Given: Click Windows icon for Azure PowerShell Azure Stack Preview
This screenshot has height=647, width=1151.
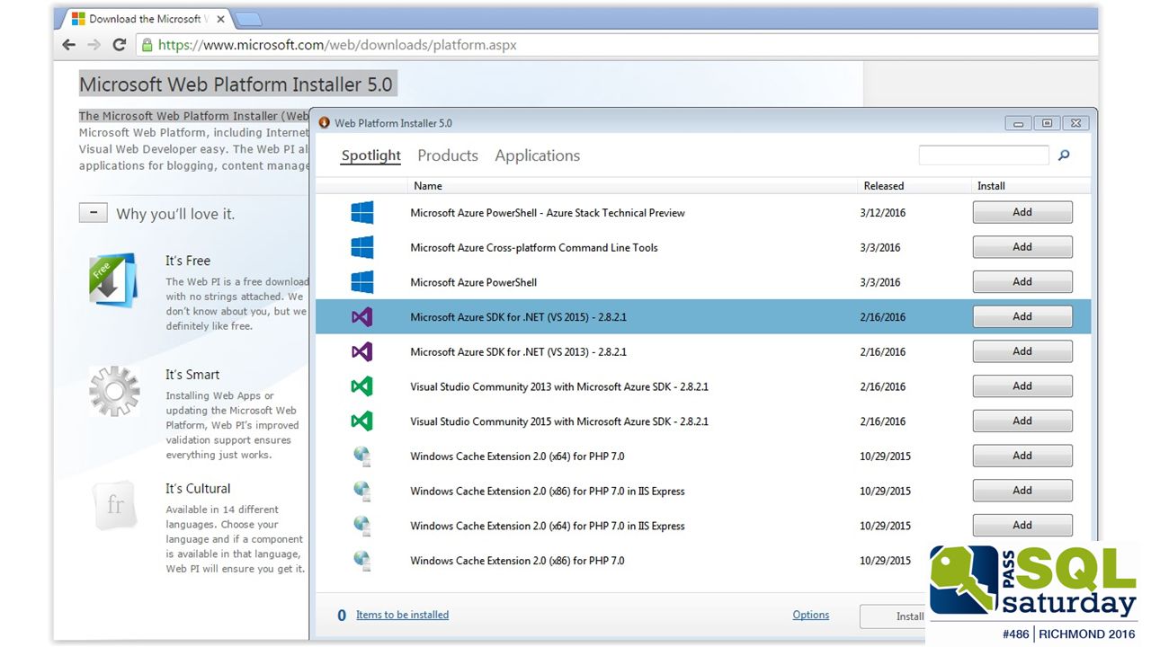Looking at the screenshot, I should coord(362,213).
